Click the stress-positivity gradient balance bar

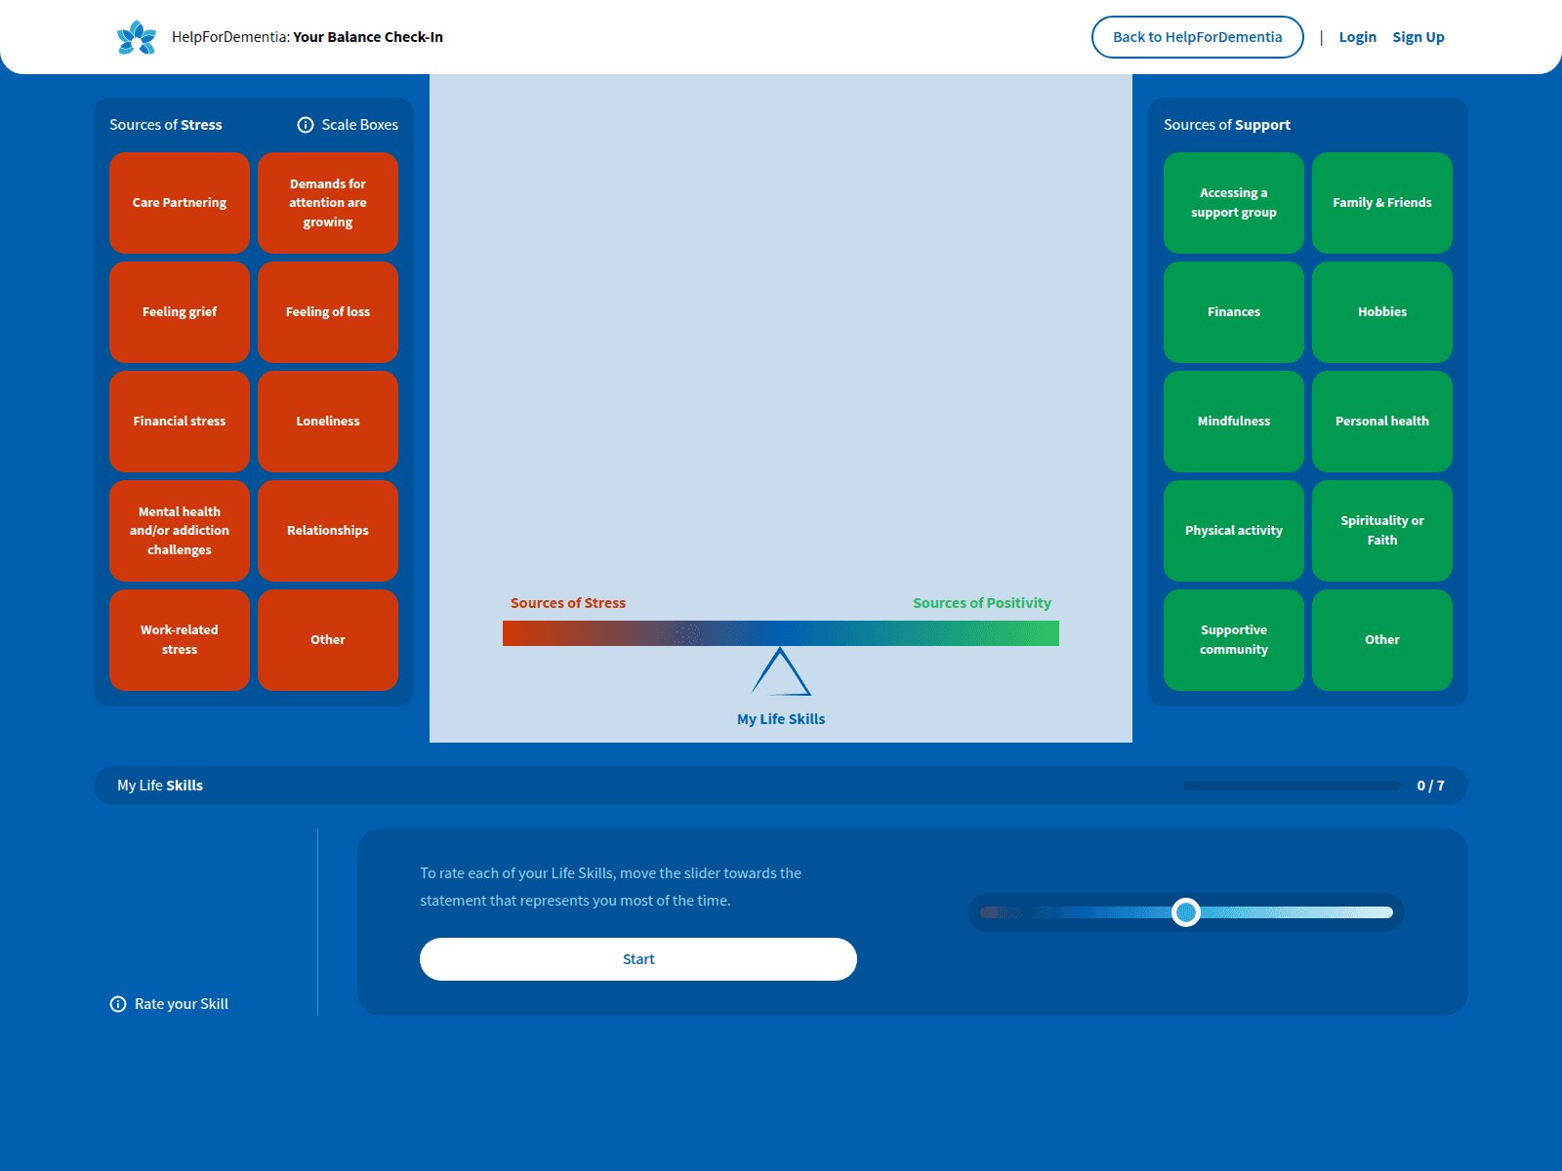[781, 633]
